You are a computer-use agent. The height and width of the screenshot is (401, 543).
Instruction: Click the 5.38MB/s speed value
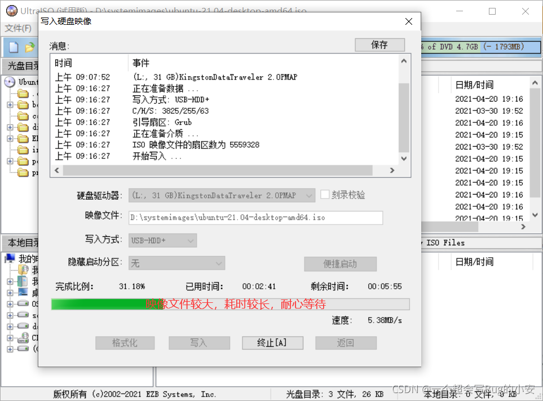click(385, 320)
